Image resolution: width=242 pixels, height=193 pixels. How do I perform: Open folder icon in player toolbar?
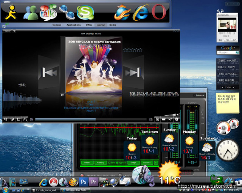[164, 119]
